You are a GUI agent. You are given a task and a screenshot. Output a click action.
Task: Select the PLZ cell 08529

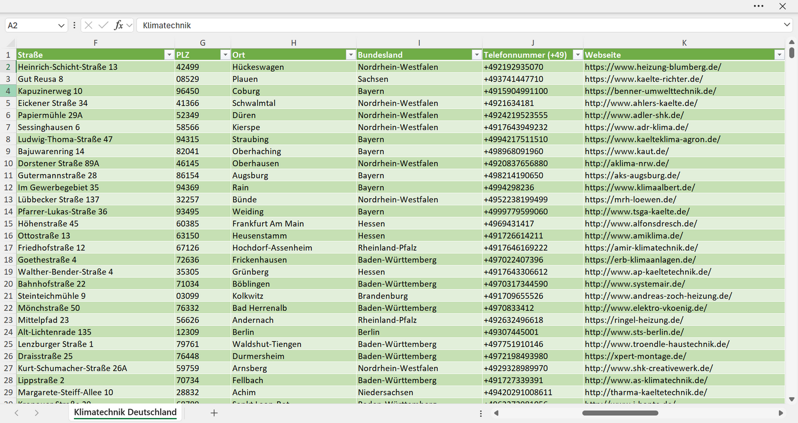(203, 79)
